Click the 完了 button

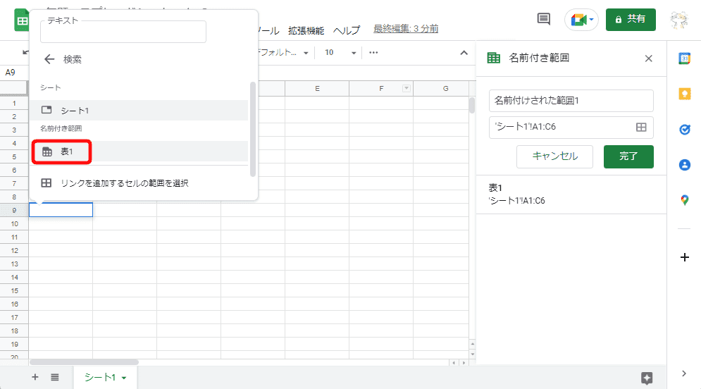pyautogui.click(x=628, y=156)
